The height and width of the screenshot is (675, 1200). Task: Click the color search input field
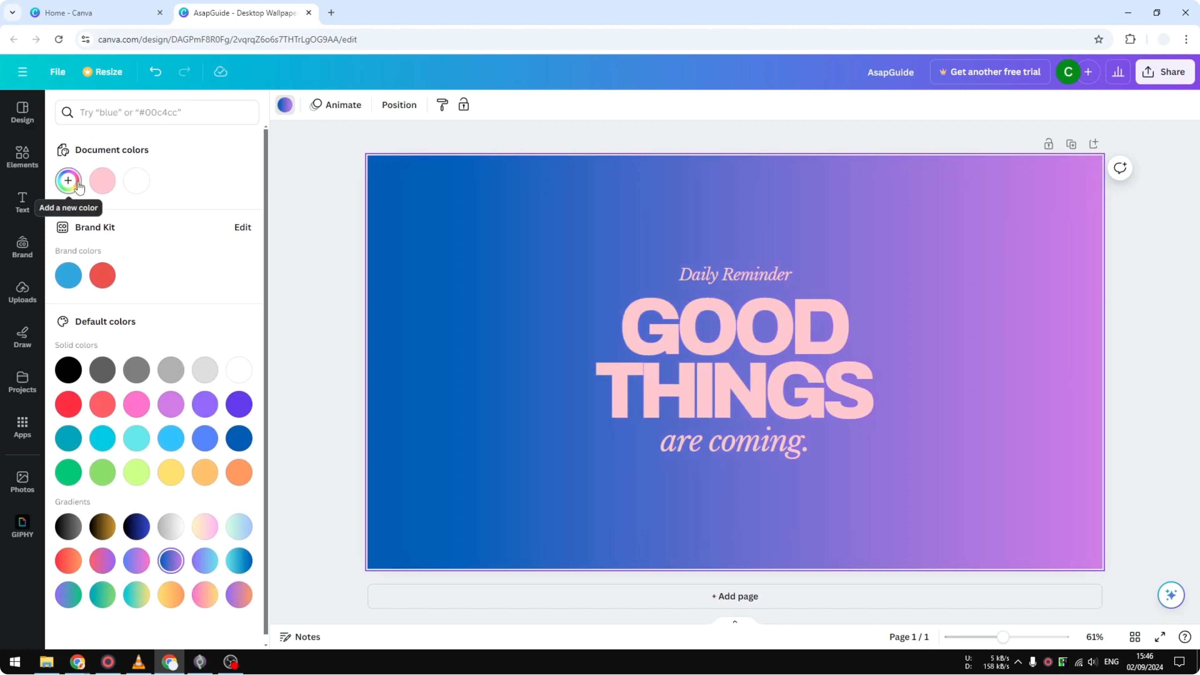tap(157, 112)
